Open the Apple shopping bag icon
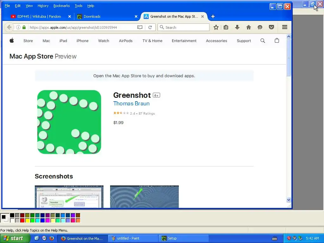 277,40
